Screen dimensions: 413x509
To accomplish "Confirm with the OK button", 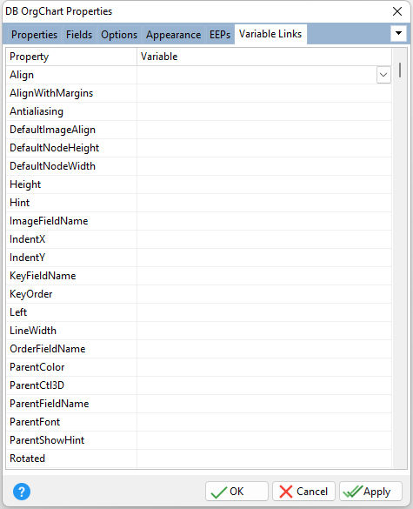I will point(236,491).
